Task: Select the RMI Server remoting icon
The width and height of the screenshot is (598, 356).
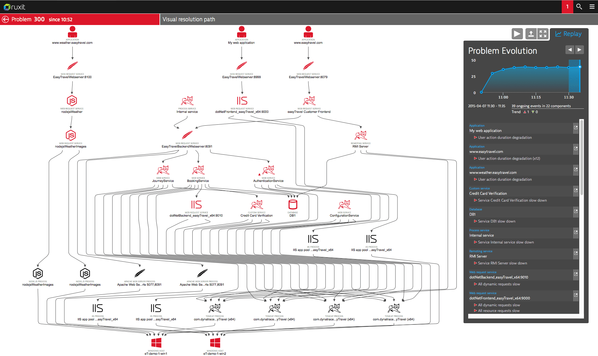Action: 361,136
